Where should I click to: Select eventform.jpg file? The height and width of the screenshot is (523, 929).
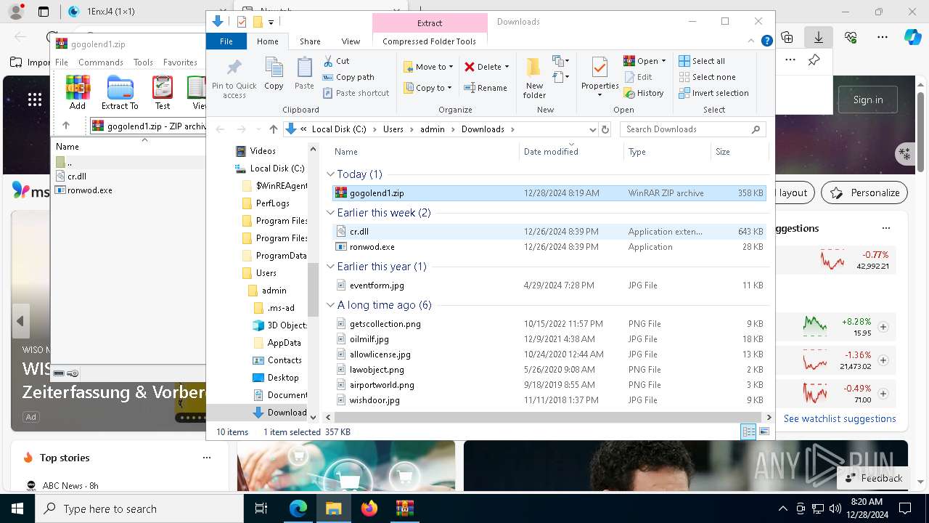(x=549, y=285)
